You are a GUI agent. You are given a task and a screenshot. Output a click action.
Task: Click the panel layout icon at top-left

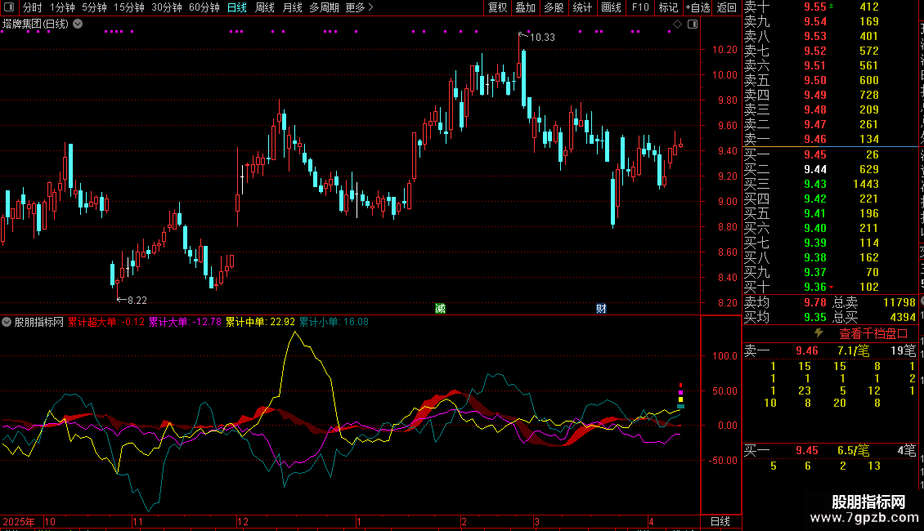[11, 8]
